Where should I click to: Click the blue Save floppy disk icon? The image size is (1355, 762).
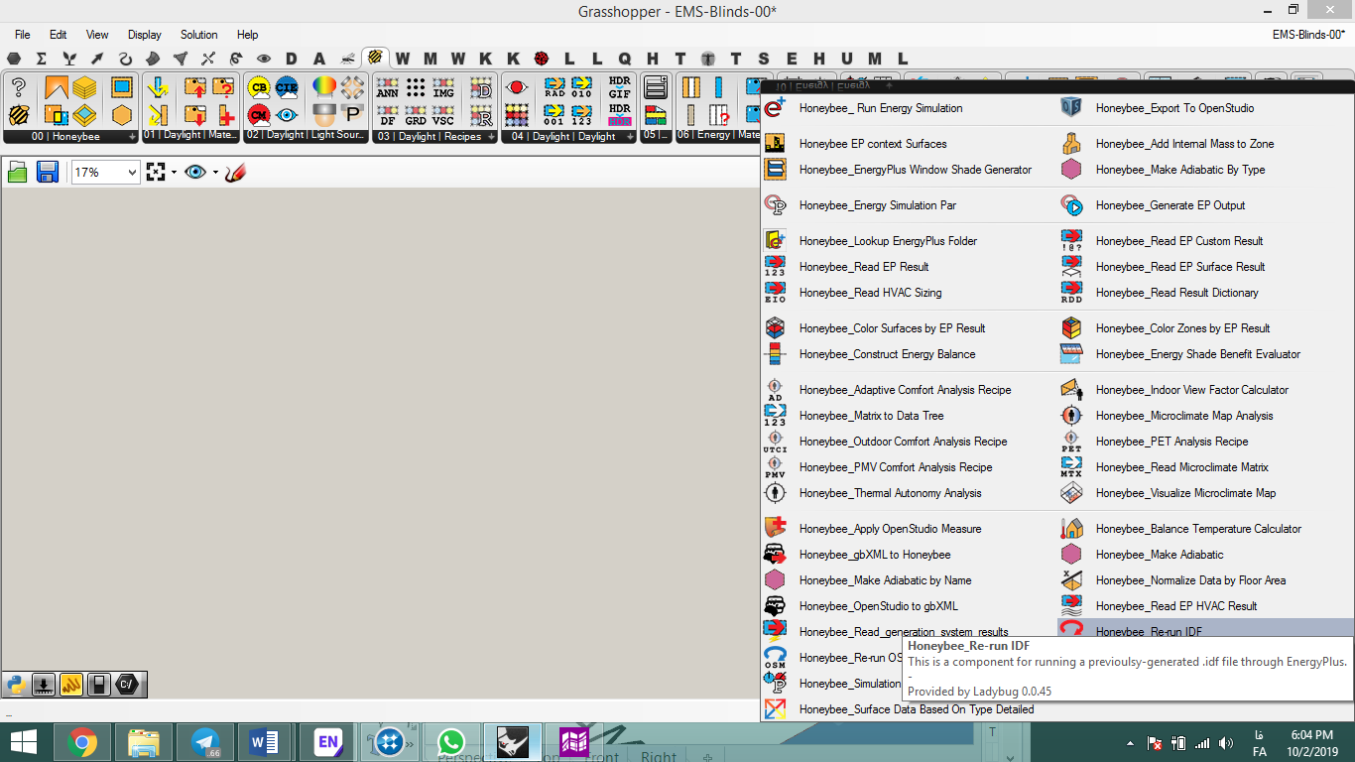click(47, 173)
